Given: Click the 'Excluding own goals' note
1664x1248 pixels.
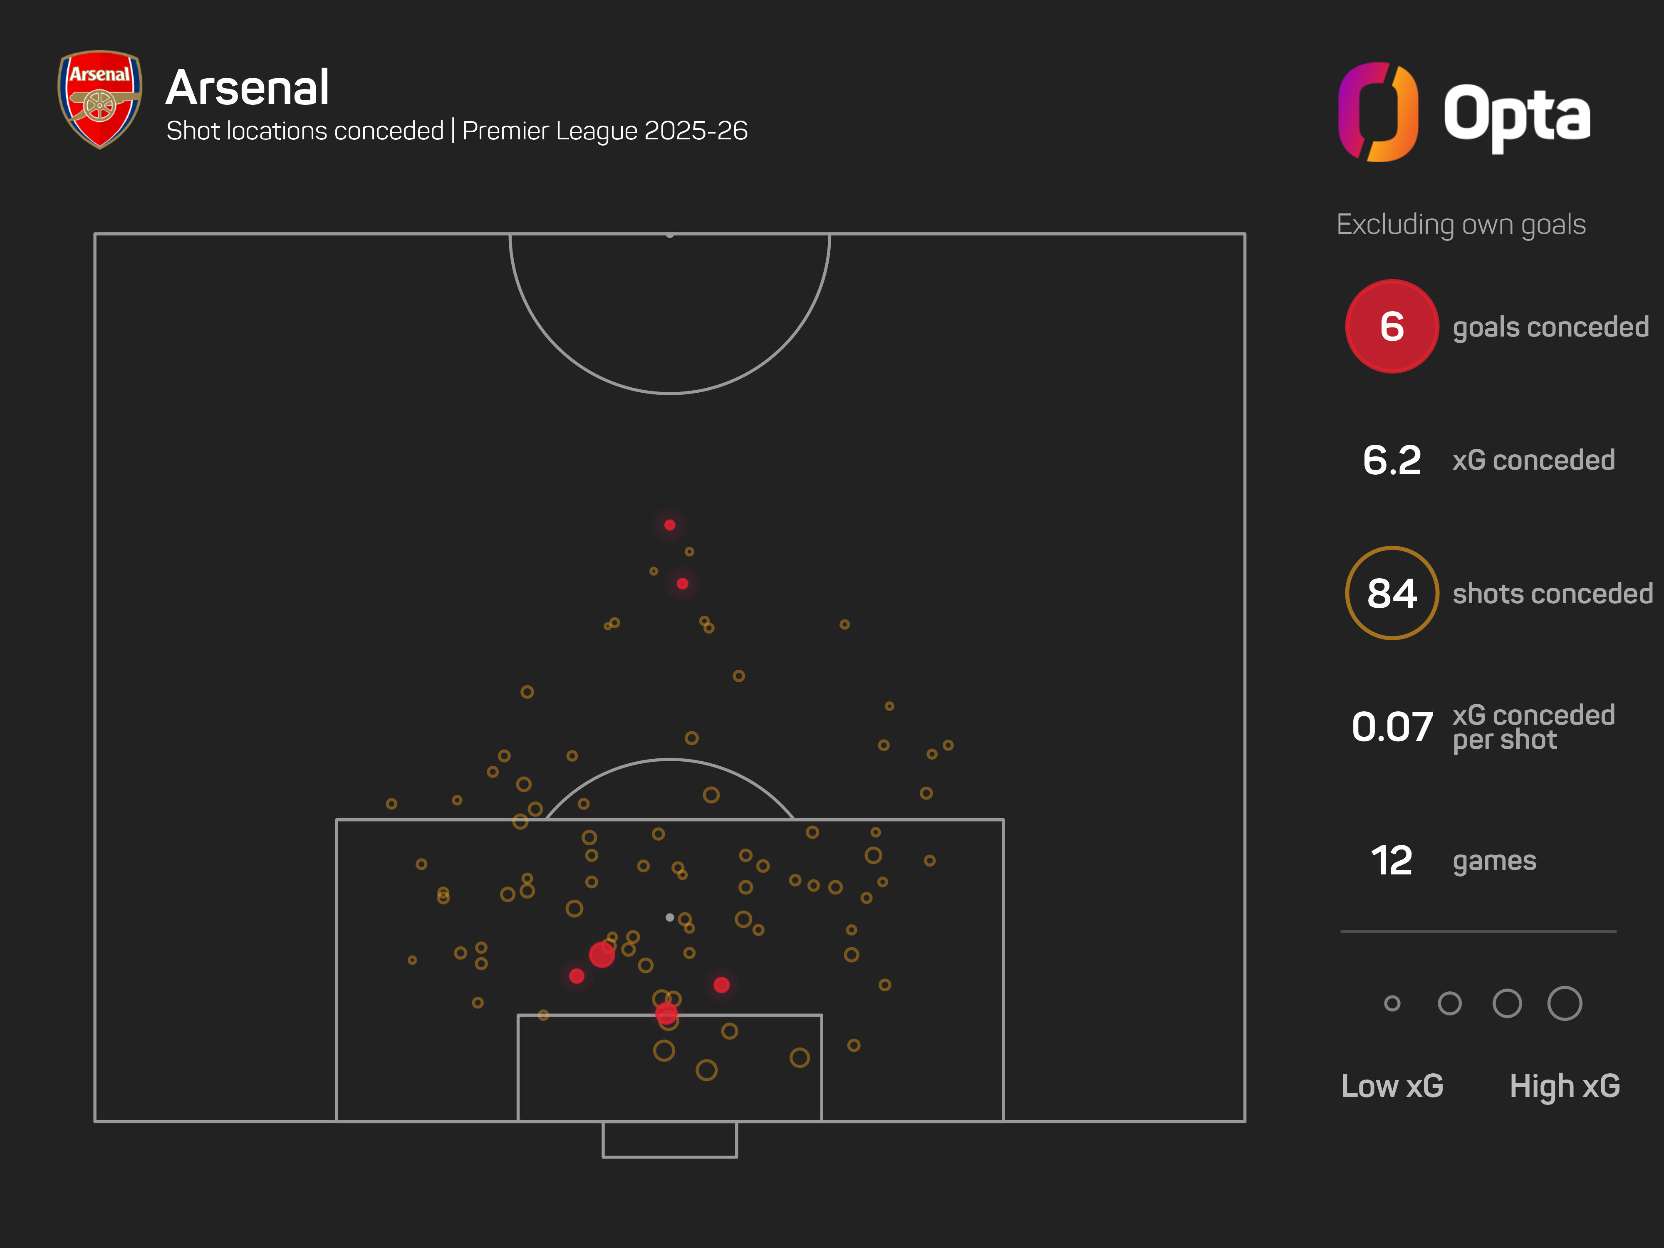Looking at the screenshot, I should tap(1460, 224).
